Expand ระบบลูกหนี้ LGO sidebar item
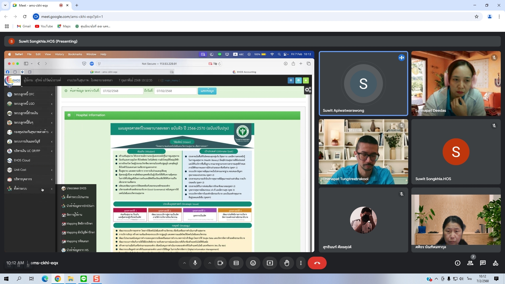The width and height of the screenshot is (505, 284). click(x=30, y=104)
